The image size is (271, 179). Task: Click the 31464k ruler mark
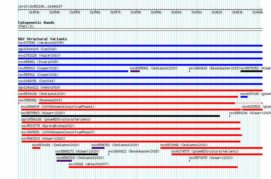click(258, 12)
